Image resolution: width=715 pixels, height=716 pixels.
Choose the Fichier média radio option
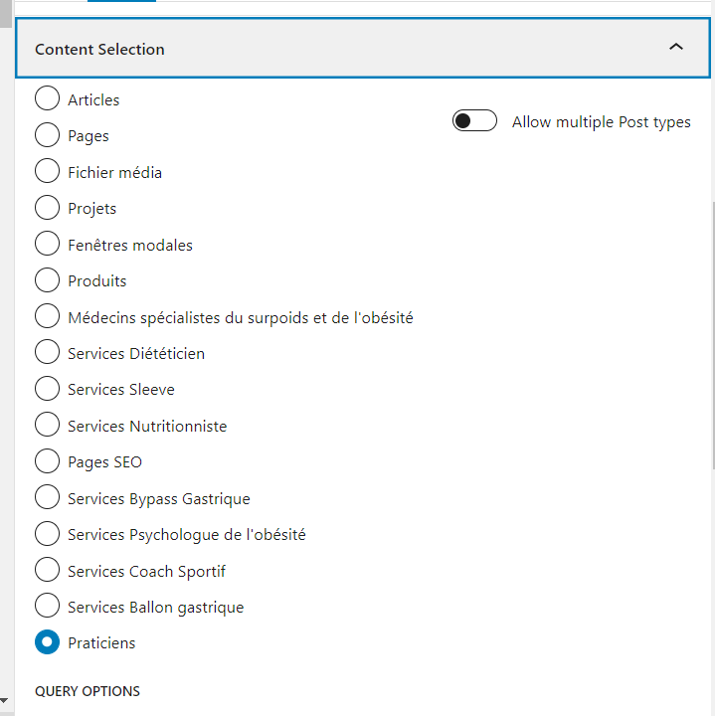pyautogui.click(x=47, y=172)
